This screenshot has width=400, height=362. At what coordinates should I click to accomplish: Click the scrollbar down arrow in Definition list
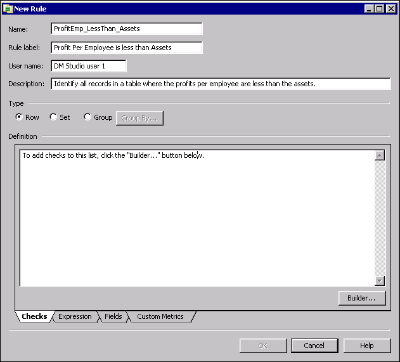(380, 281)
